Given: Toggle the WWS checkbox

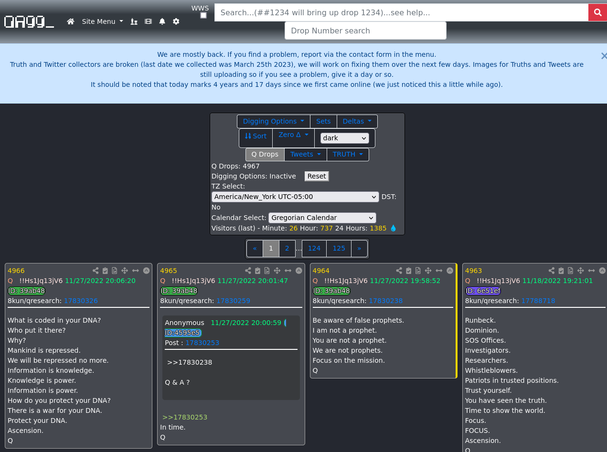Looking at the screenshot, I should [203, 15].
